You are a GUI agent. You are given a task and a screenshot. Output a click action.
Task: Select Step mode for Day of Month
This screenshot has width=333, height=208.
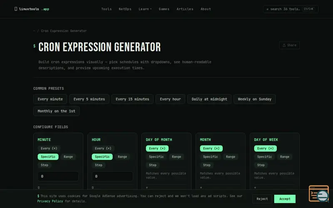[153, 165]
